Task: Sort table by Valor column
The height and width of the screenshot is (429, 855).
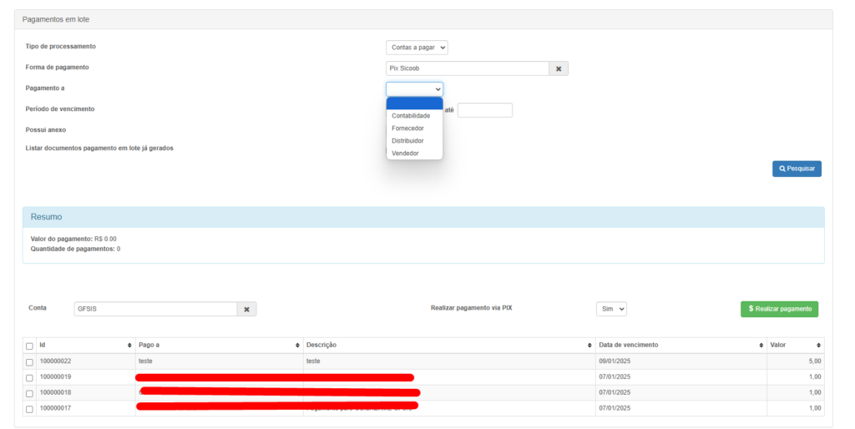Action: pos(817,345)
